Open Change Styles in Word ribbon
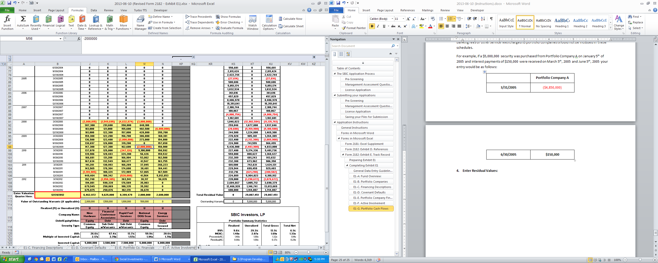The width and height of the screenshot is (658, 263). (x=619, y=22)
